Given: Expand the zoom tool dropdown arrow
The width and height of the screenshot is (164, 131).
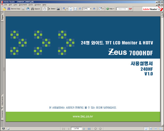Looking at the screenshot, I should point(67,9).
